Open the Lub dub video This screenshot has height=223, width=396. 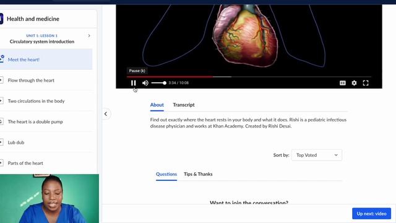[x=16, y=142]
